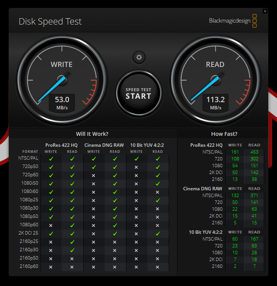The height and width of the screenshot is (286, 277).
Task: Close the Disk Speed Test window
Action: coord(265,11)
